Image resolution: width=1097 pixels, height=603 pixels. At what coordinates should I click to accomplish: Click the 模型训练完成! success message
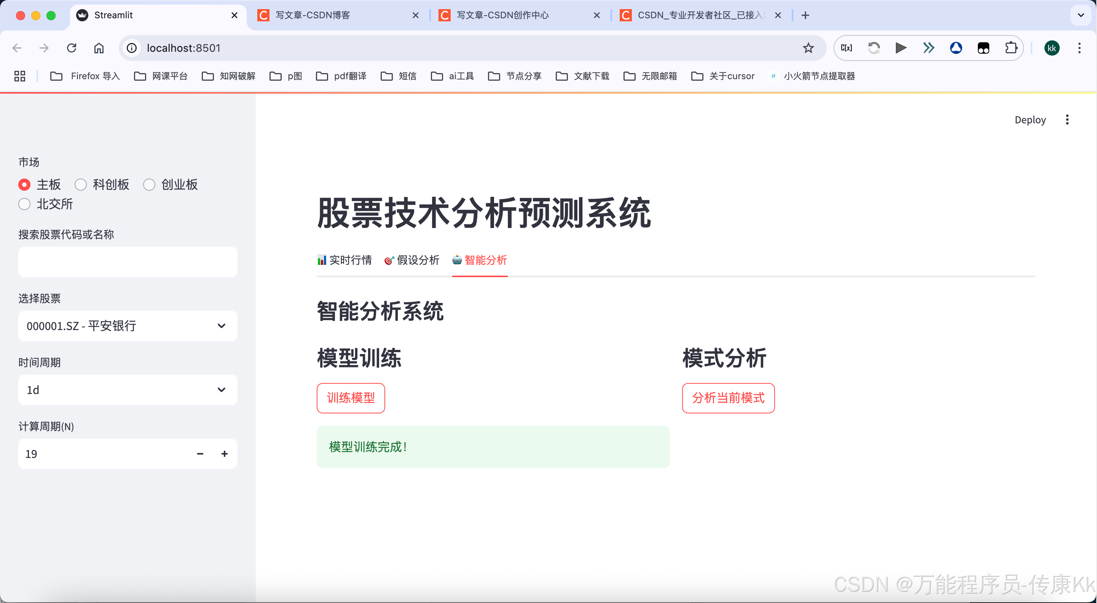[493, 447]
